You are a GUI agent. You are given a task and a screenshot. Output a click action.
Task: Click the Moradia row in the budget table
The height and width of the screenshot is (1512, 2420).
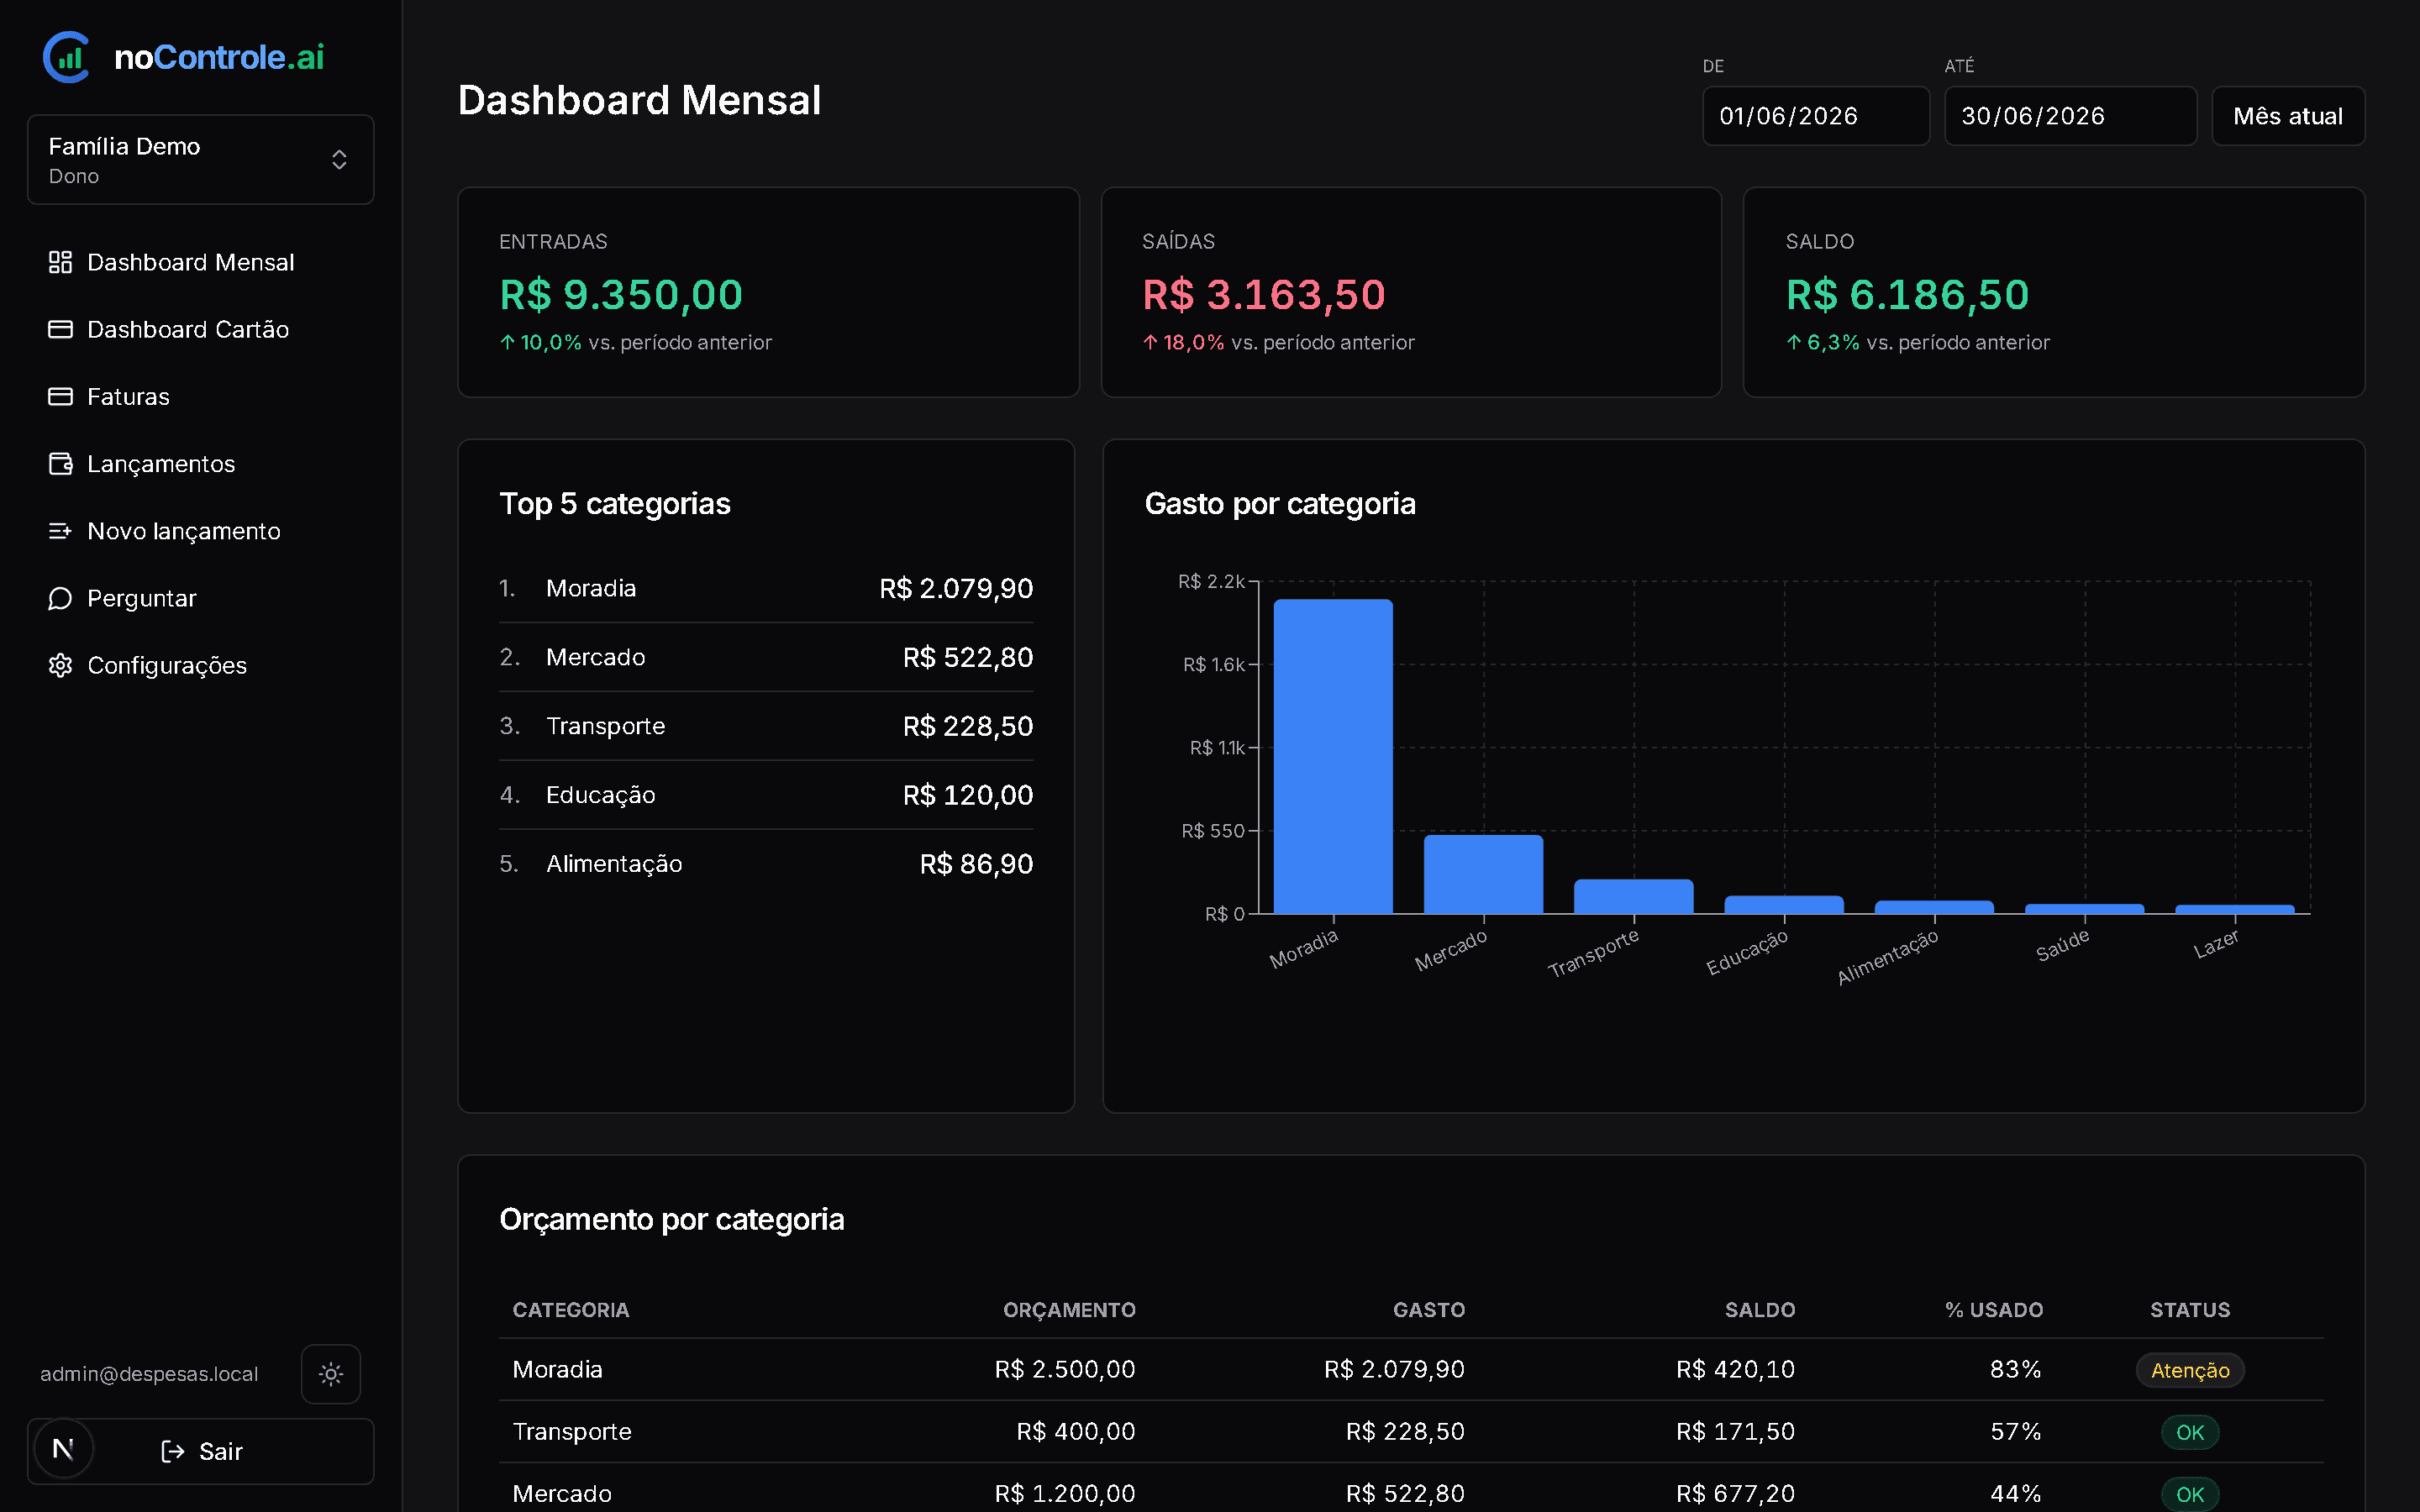[1411, 1370]
